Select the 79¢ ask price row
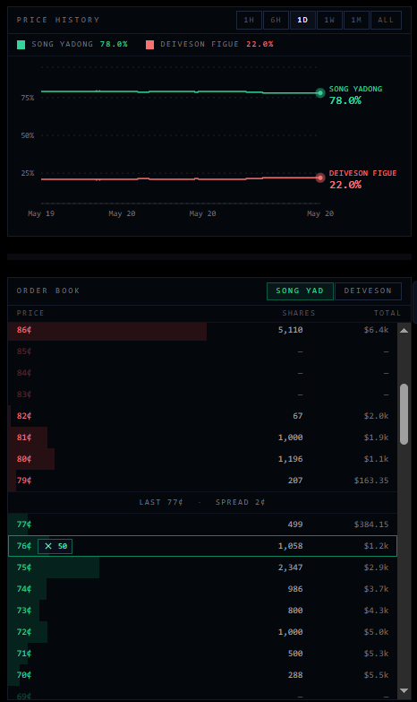The width and height of the screenshot is (417, 702). coord(202,481)
